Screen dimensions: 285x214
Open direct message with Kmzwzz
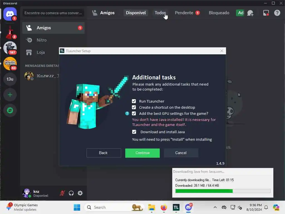(x=41, y=76)
